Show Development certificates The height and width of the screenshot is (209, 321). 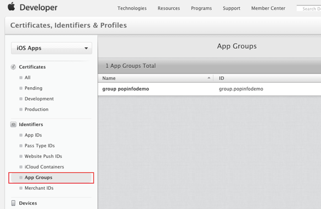click(x=39, y=99)
